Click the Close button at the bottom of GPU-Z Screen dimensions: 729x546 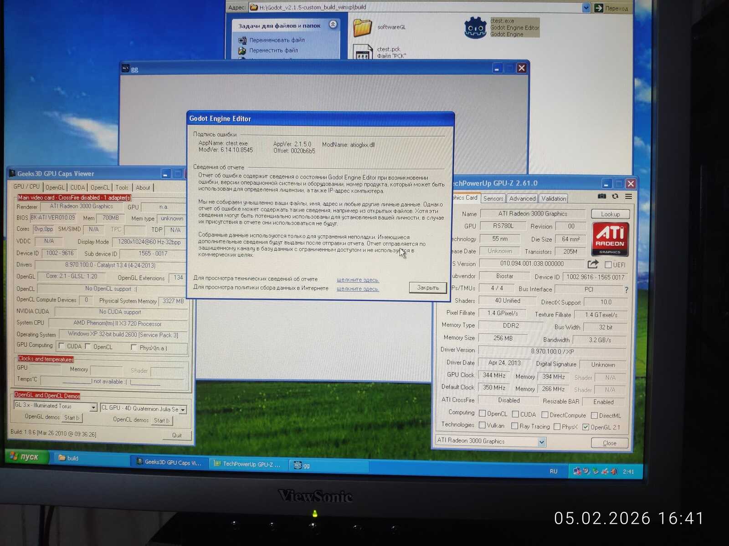click(610, 443)
